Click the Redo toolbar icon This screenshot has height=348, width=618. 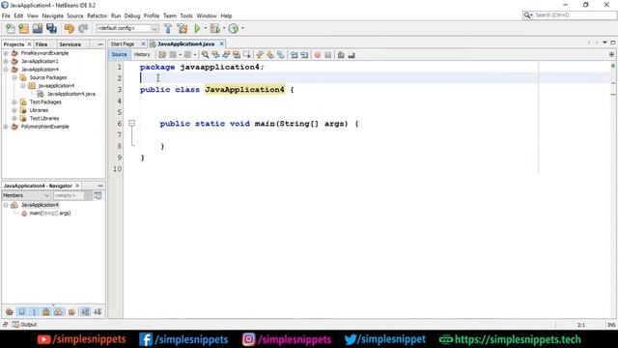[x=83, y=28]
